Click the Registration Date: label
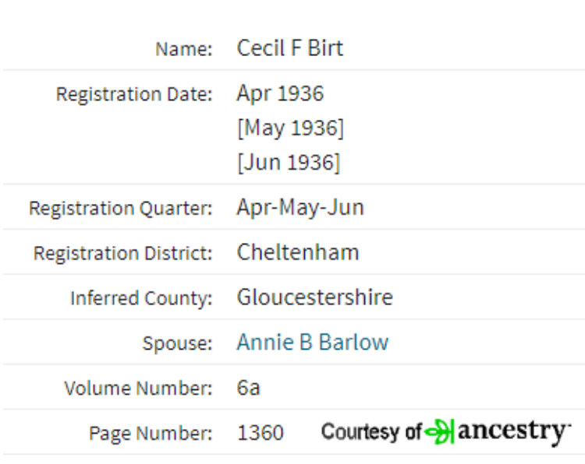Screen dimensions: 585x464 [x=134, y=94]
